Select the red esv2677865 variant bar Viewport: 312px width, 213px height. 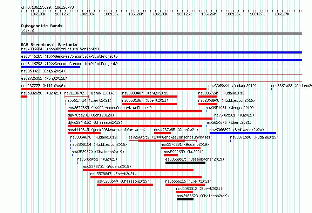click(x=135, y=111)
